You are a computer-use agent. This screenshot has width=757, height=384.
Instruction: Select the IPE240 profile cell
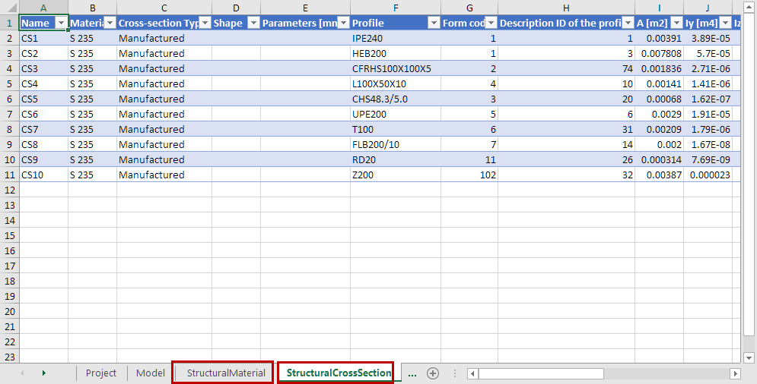pyautogui.click(x=396, y=38)
